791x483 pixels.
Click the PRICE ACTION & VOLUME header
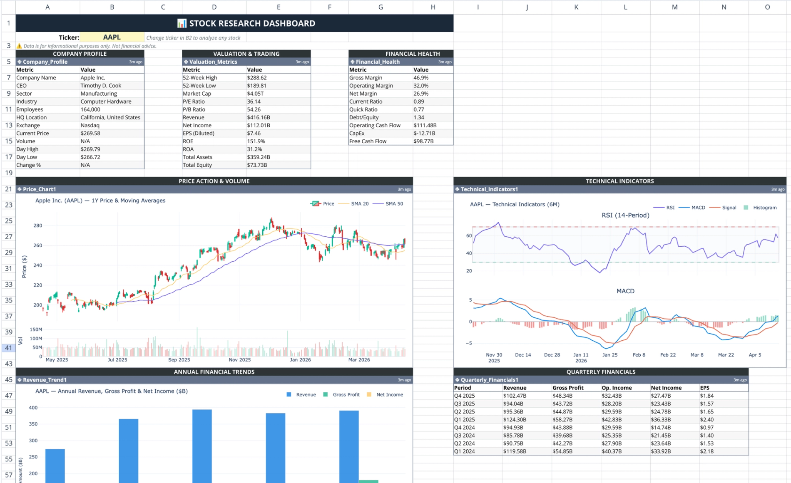tap(214, 181)
